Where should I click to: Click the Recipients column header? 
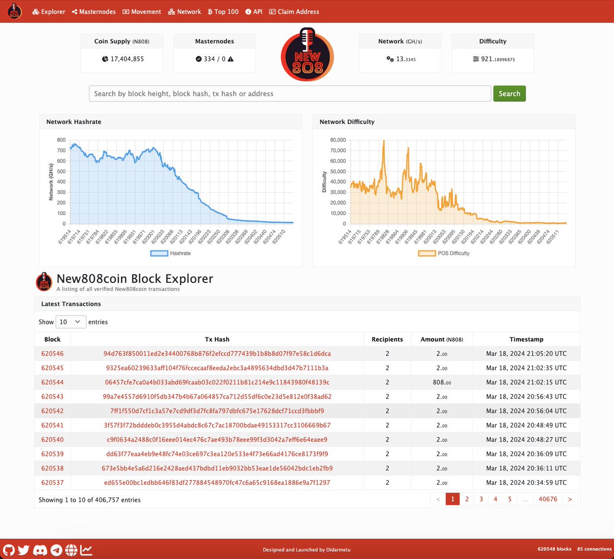(387, 339)
